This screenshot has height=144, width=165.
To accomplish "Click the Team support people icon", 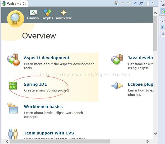I will coord(13,134).
